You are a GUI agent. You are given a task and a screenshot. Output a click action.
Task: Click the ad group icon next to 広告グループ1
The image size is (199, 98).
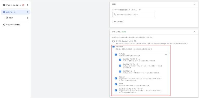(4, 12)
